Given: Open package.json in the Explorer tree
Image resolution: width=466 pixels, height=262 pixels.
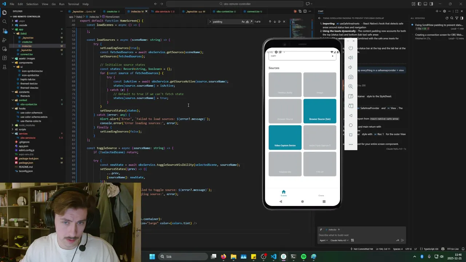Looking at the screenshot, I should (x=26, y=163).
